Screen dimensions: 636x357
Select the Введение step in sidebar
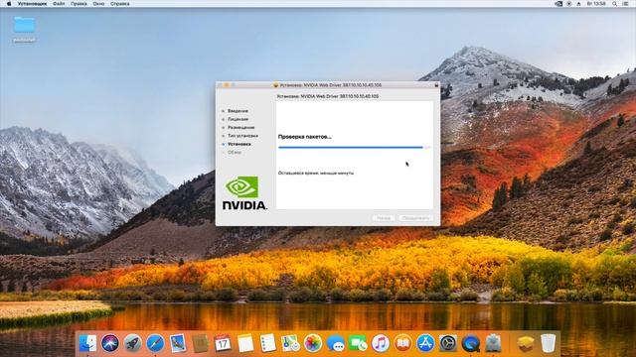click(238, 111)
